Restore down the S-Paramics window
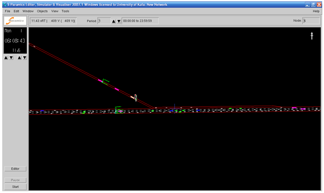324x193 pixels. [314, 4]
